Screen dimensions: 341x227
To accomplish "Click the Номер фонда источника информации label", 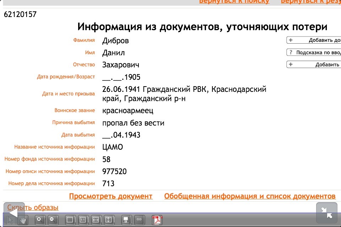I will pos(50,159).
